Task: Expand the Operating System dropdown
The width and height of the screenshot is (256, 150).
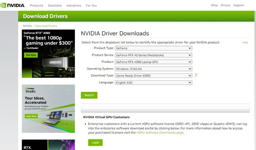Action: [x=154, y=69]
